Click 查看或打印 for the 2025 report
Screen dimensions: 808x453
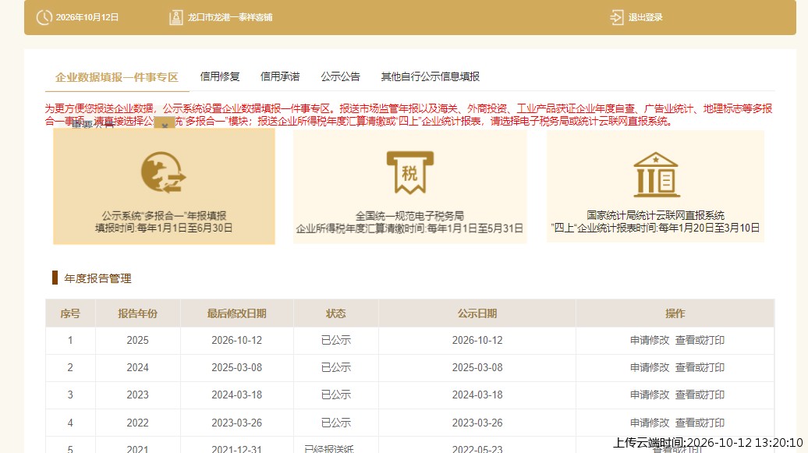(700, 340)
